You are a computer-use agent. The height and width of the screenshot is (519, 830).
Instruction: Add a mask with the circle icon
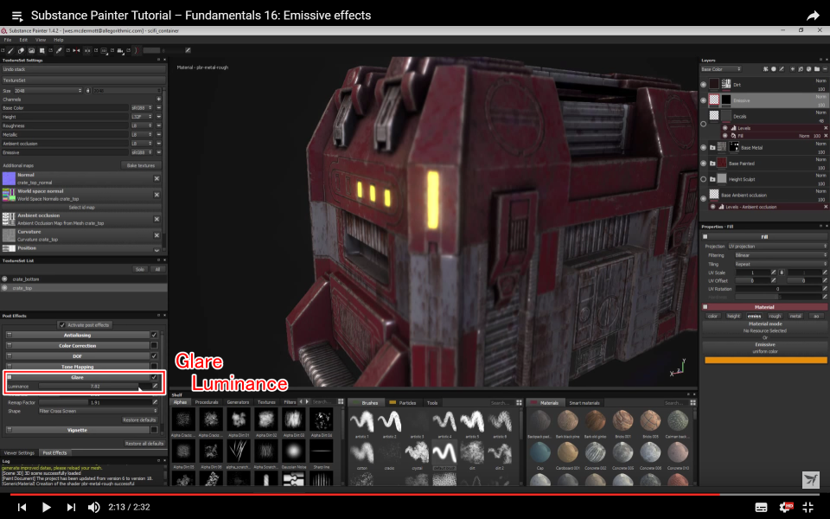[x=773, y=69]
